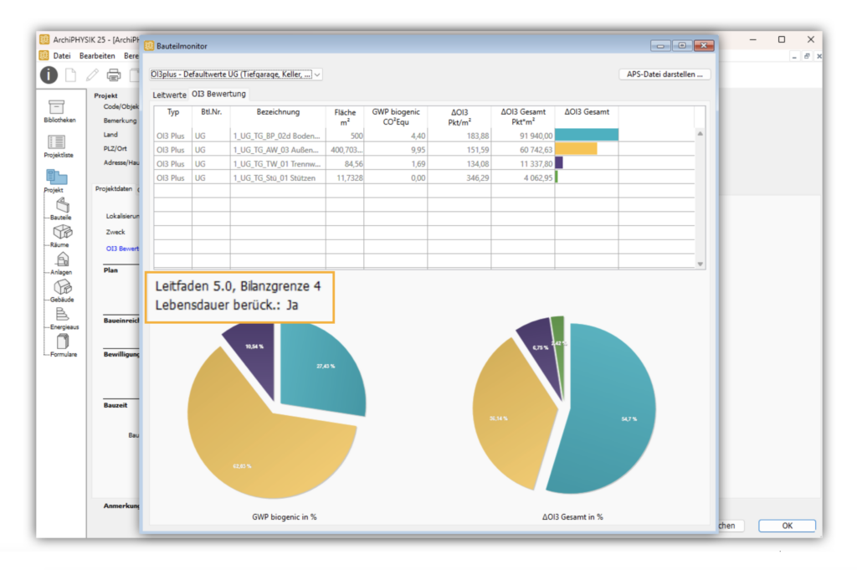
Task: Click the Zweck entry in project panel
Action: click(x=115, y=232)
